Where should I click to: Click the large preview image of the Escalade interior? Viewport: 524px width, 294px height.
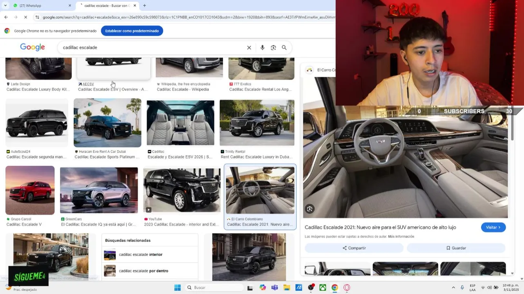(405, 147)
